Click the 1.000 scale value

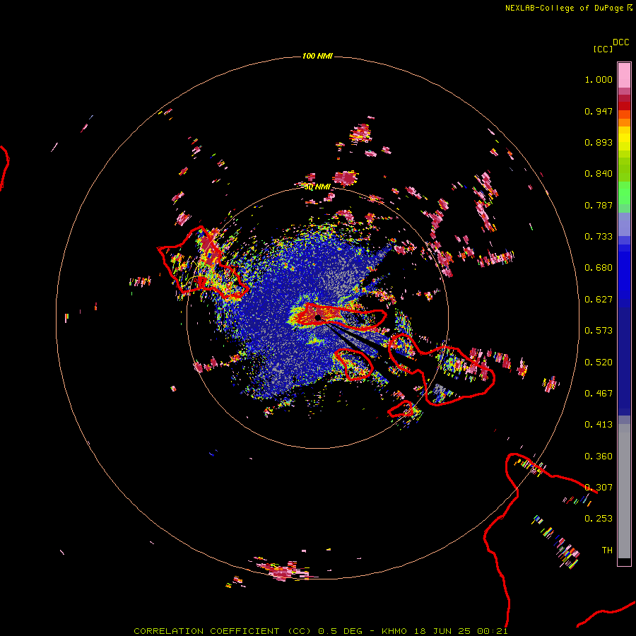click(x=599, y=79)
